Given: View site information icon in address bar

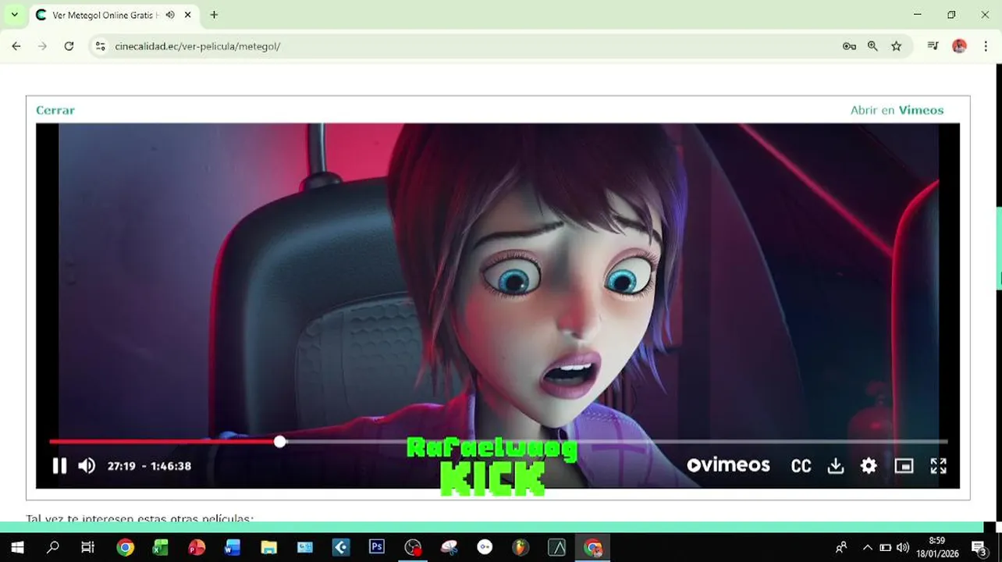Looking at the screenshot, I should point(100,46).
